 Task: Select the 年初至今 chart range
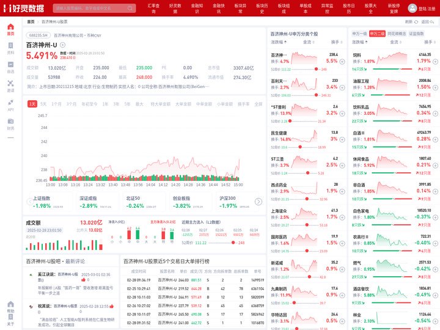coord(89,104)
